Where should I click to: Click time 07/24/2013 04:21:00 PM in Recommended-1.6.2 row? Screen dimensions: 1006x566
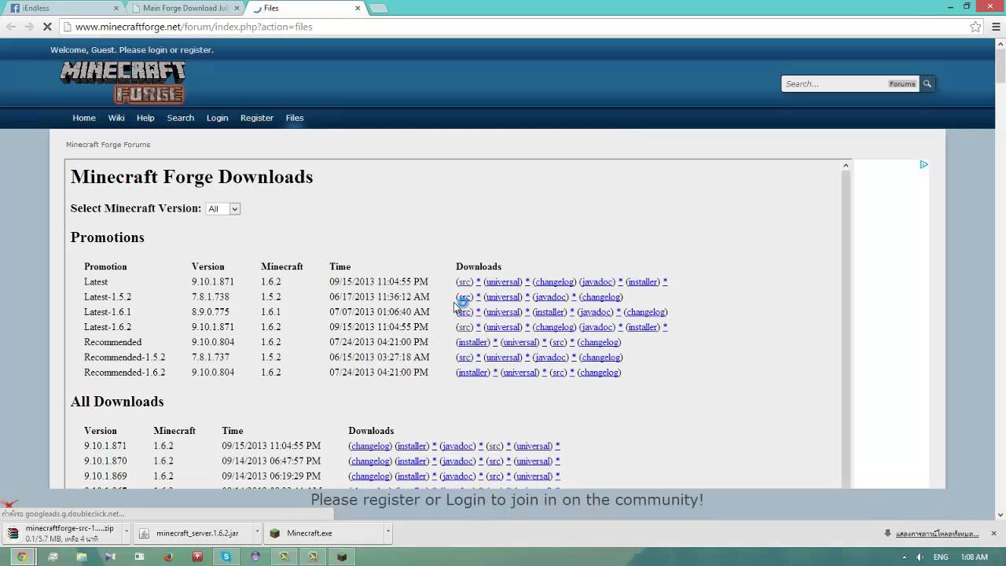379,372
